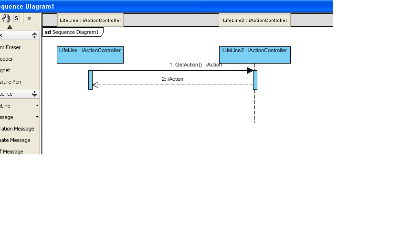401x251 pixels.
Task: Collapse the Sequence palette group
Action: 34,94
